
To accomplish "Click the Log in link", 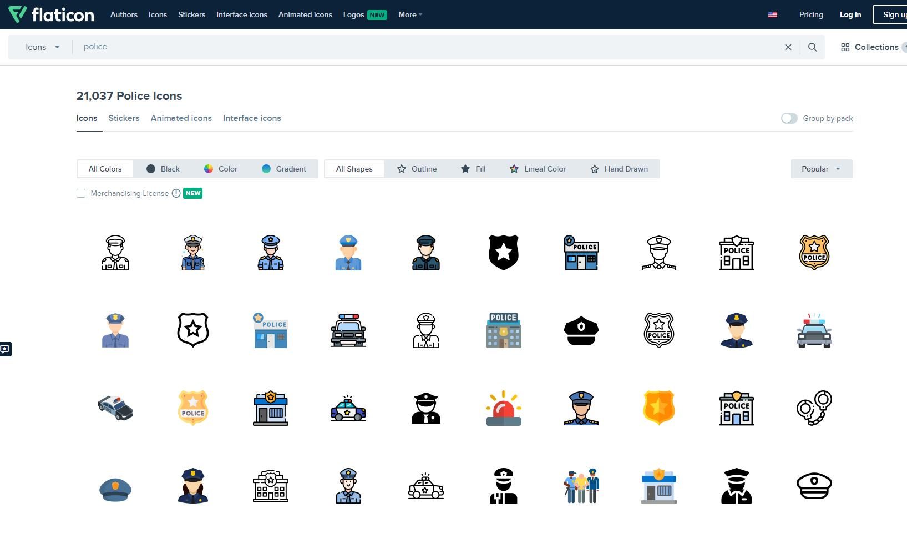I will pos(850,14).
